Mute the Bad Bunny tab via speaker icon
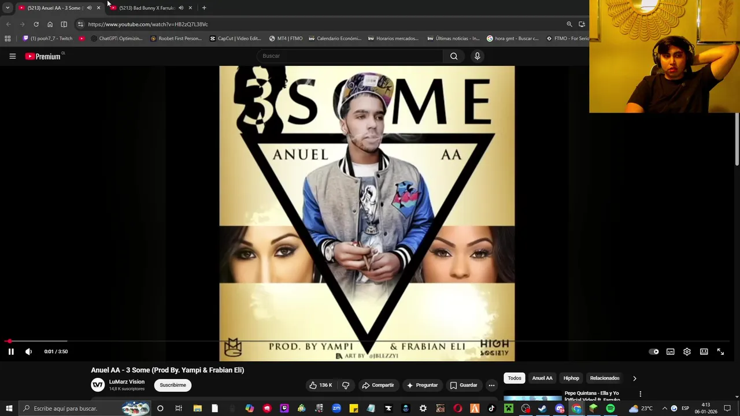740x416 pixels. tap(181, 8)
